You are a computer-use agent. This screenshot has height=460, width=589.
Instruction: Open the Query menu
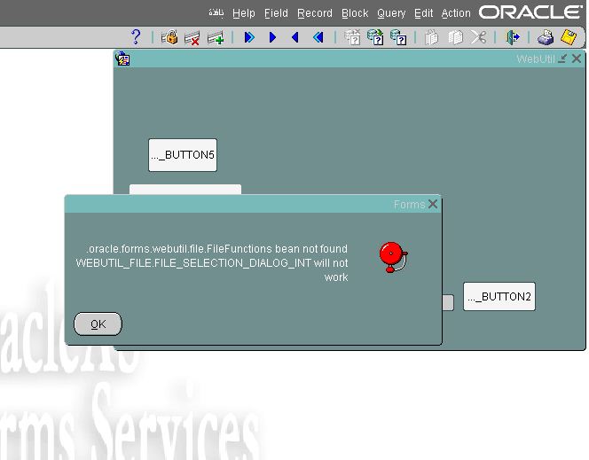(x=391, y=13)
